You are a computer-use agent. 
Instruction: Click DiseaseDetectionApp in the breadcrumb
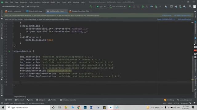point(10,6)
